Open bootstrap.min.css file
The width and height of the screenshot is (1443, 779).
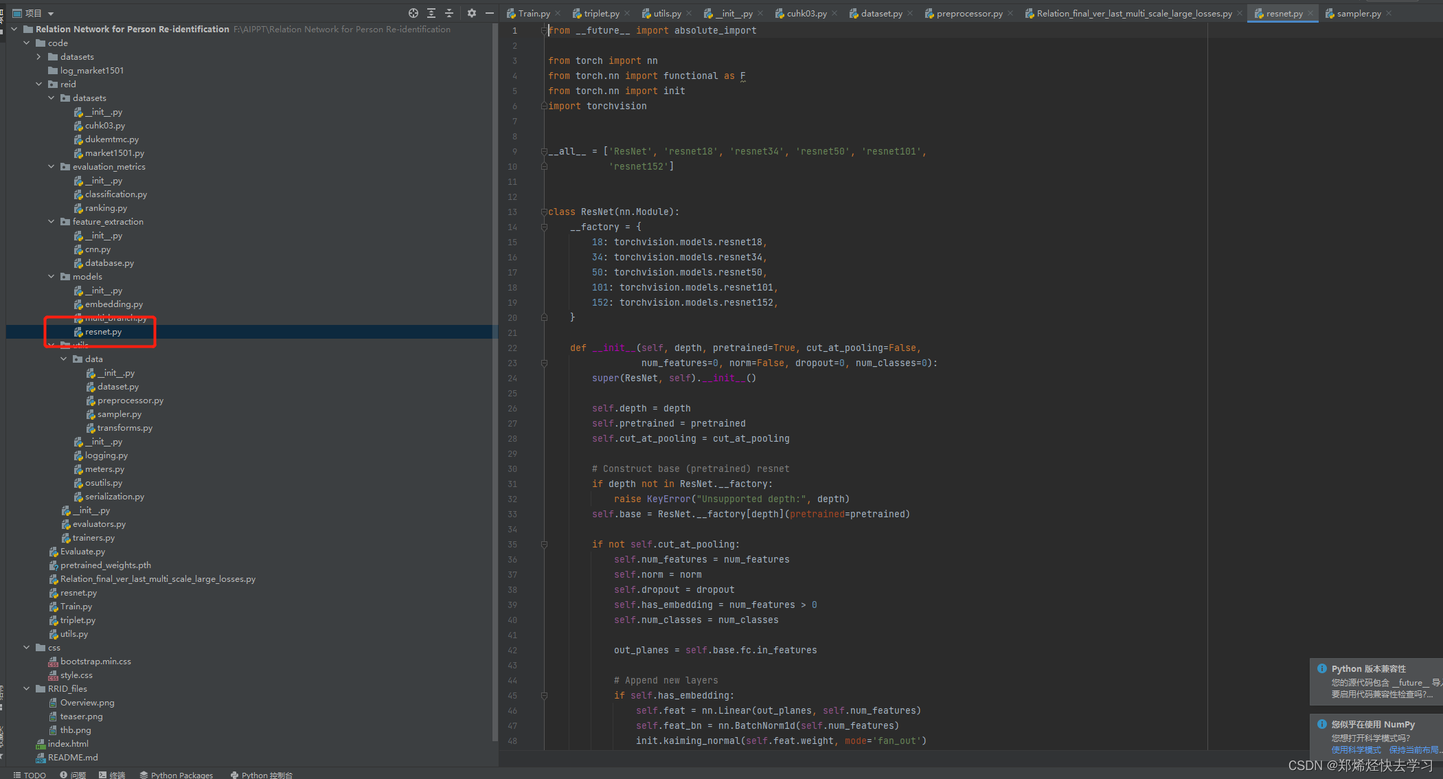95,661
